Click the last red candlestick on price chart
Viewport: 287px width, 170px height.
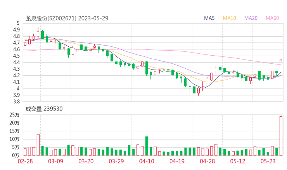(x=281, y=61)
